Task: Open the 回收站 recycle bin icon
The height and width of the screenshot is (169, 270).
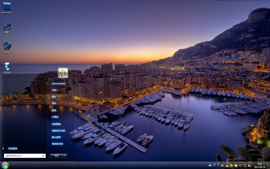Action: tap(7, 68)
